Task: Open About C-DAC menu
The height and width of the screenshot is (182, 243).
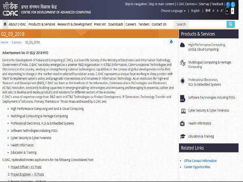Action: [x=17, y=24]
